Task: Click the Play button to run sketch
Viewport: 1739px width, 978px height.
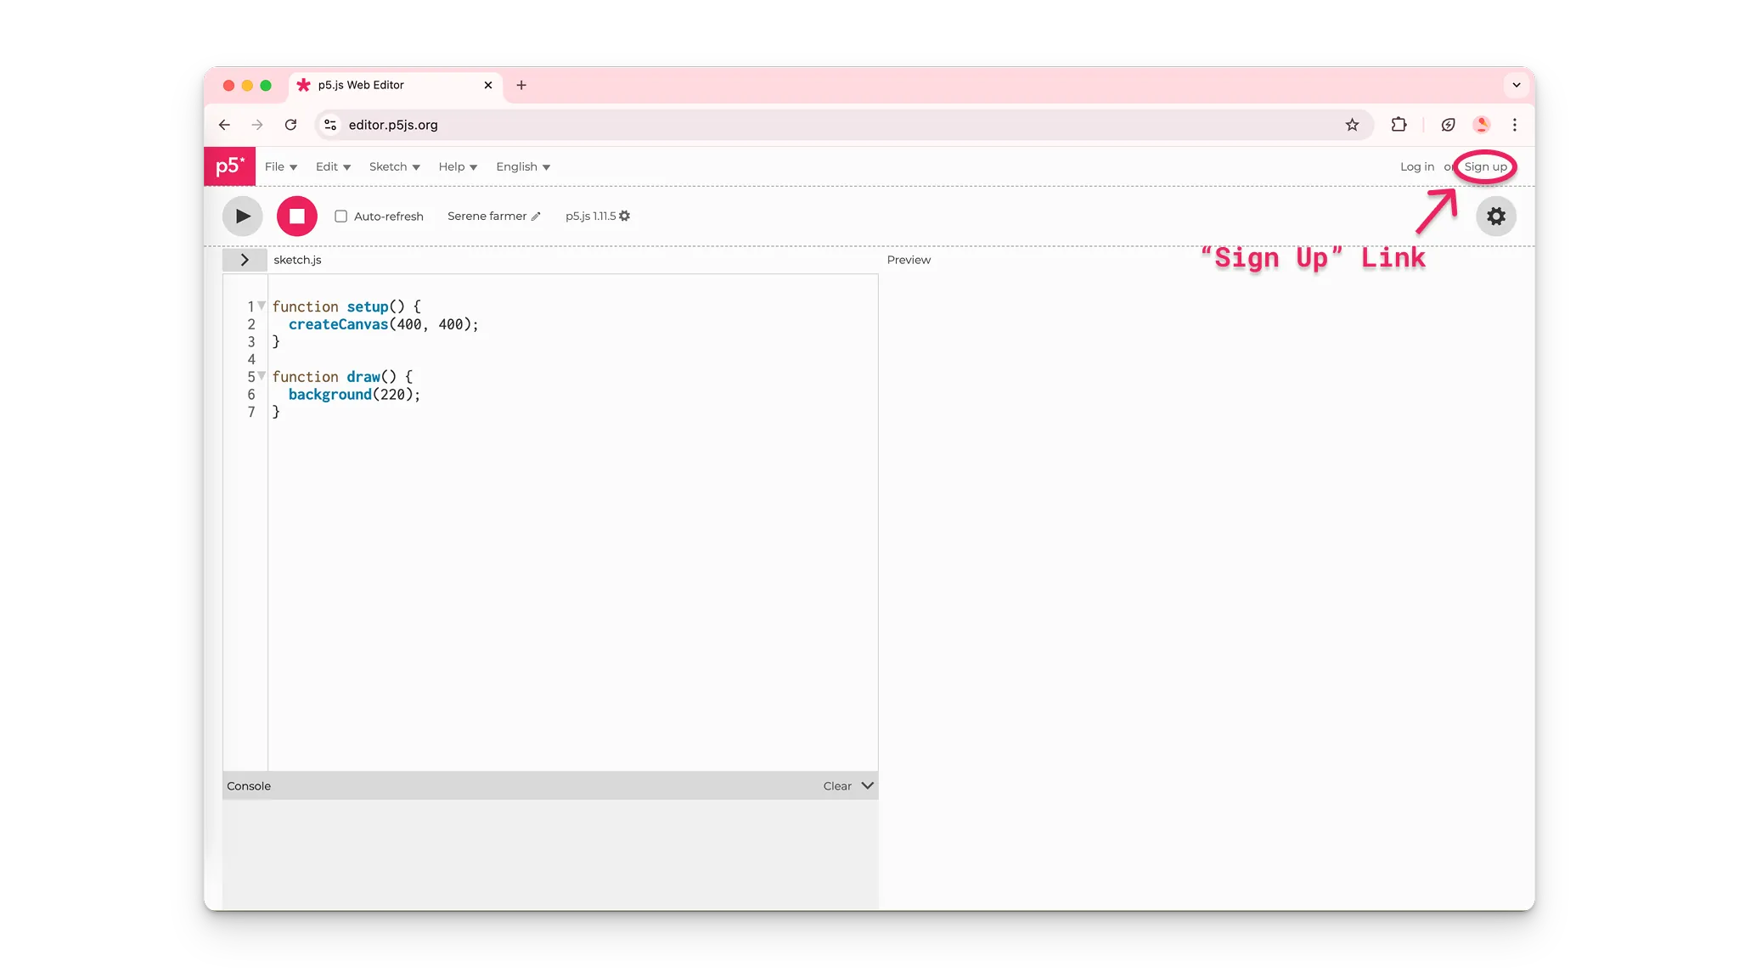Action: click(242, 216)
